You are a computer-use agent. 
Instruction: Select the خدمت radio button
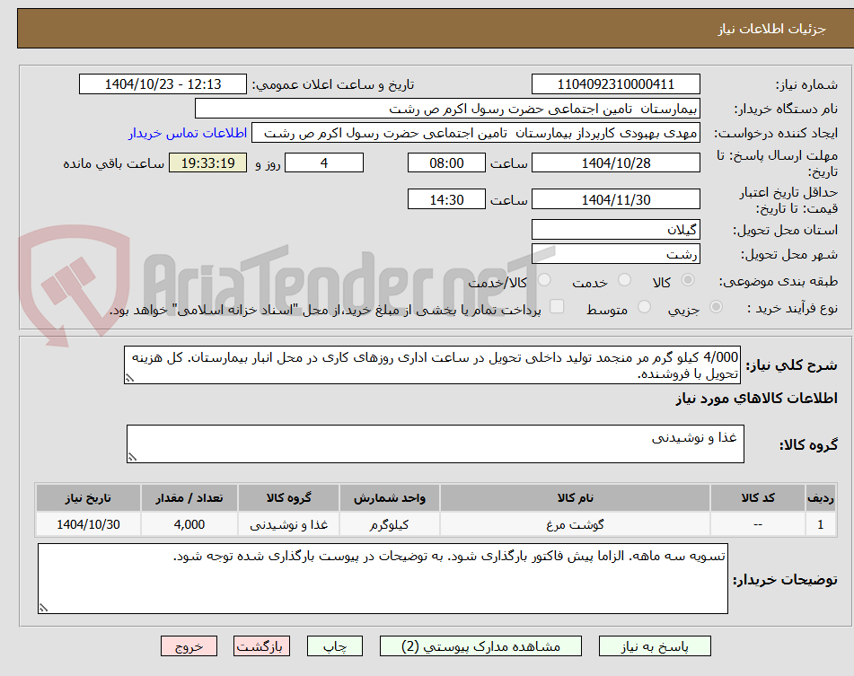tap(624, 280)
